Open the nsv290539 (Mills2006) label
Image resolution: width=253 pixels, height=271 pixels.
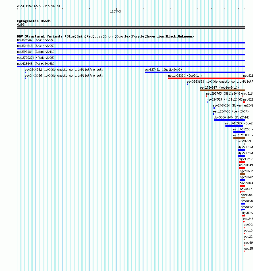[225, 99]
